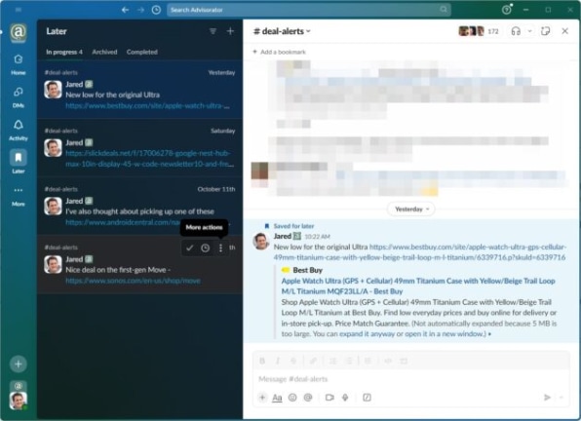Switch to the Completed tab
Image resolution: width=581 pixels, height=421 pixels.
(x=142, y=53)
